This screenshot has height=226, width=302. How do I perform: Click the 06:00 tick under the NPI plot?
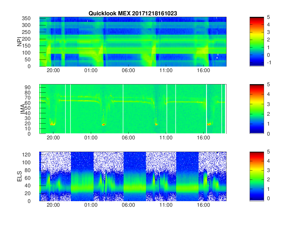(128, 71)
